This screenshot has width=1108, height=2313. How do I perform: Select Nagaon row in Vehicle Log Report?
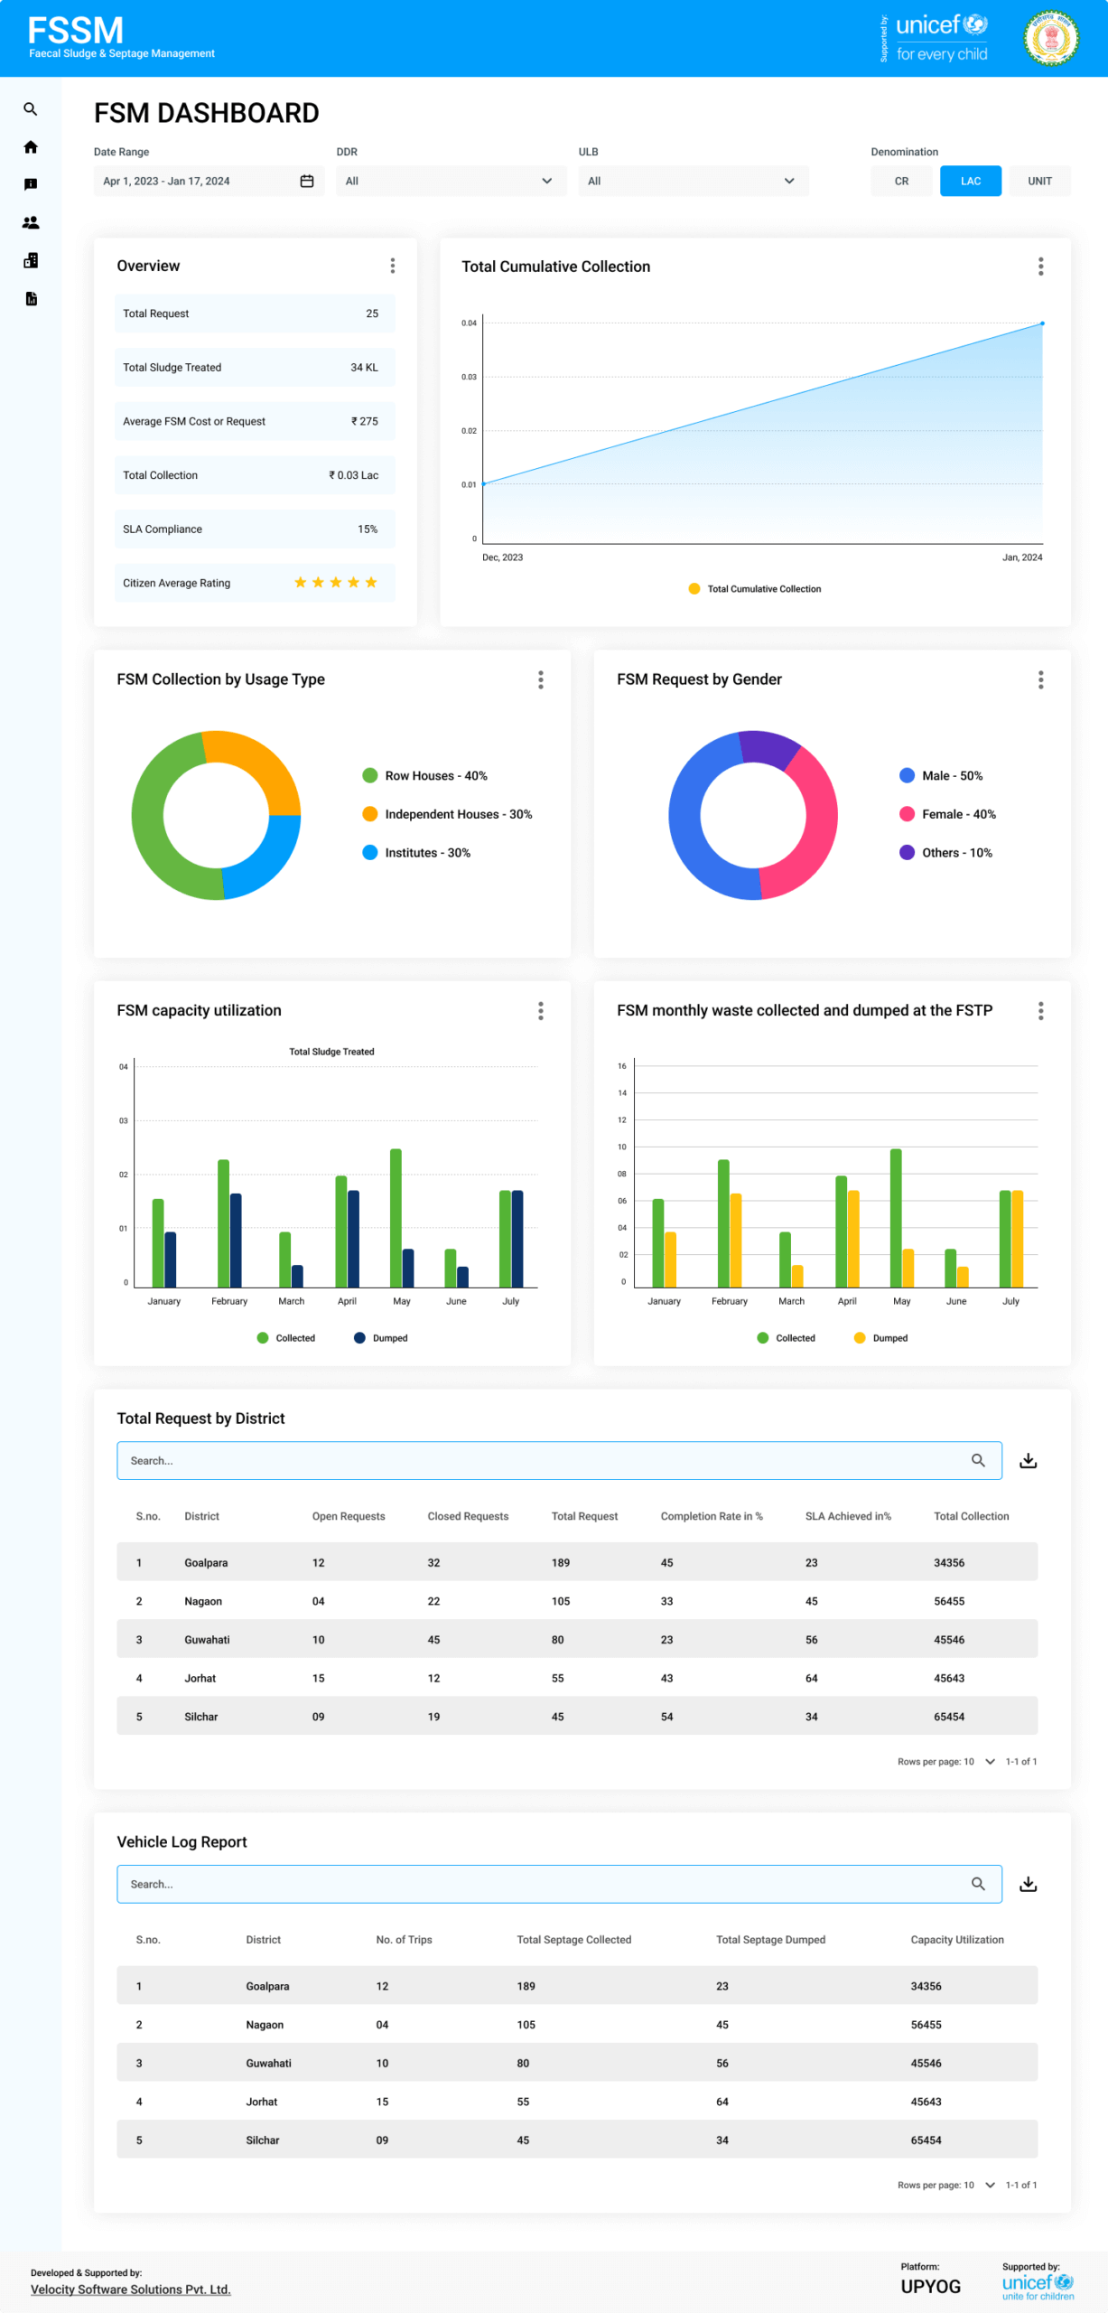577,2025
